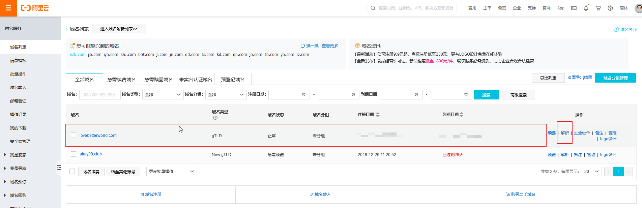Click 解析 link for lovebetterworld.com

click(x=565, y=133)
